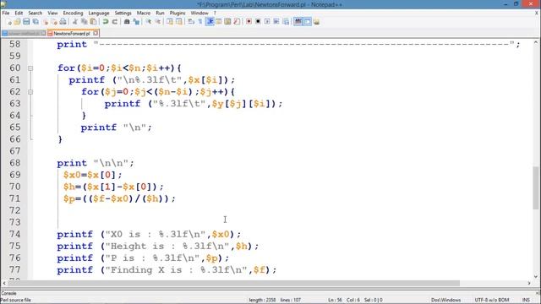Image resolution: width=541 pixels, height=304 pixels.
Task: Click the Save All toolbar icon
Action: tap(36, 22)
